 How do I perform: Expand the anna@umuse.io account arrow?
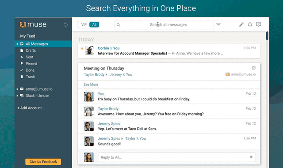(17, 89)
